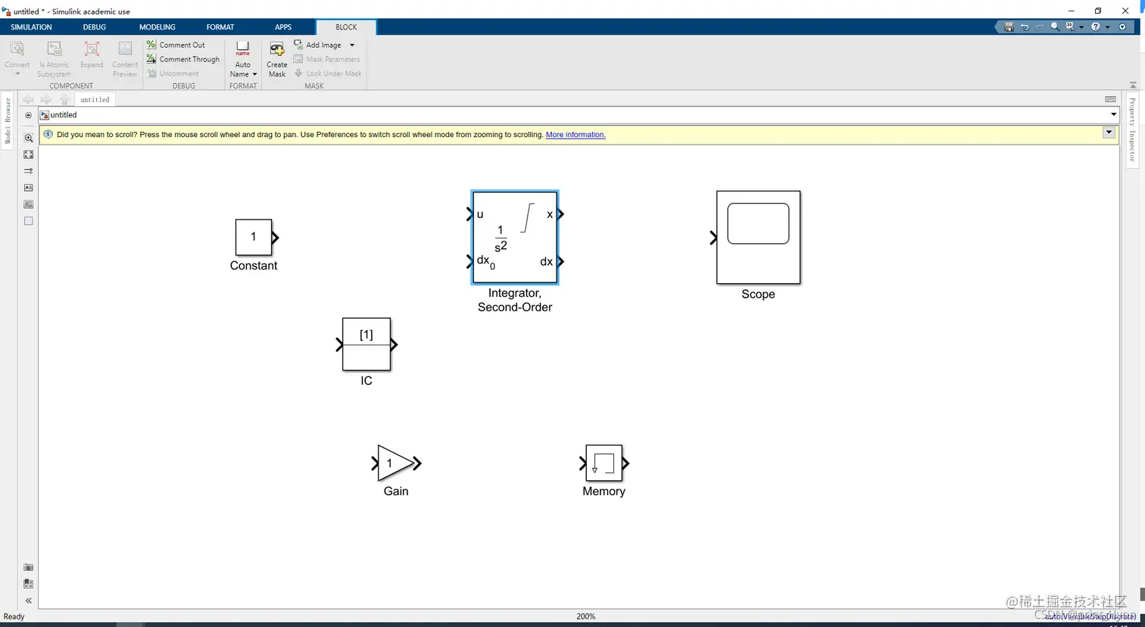Switch to the MODELING tab

pos(158,27)
